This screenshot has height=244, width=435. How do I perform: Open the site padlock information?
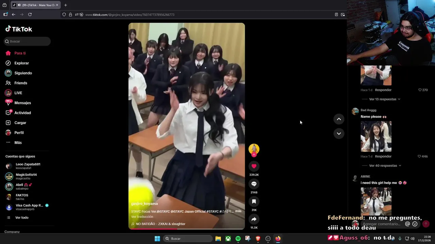point(70,15)
